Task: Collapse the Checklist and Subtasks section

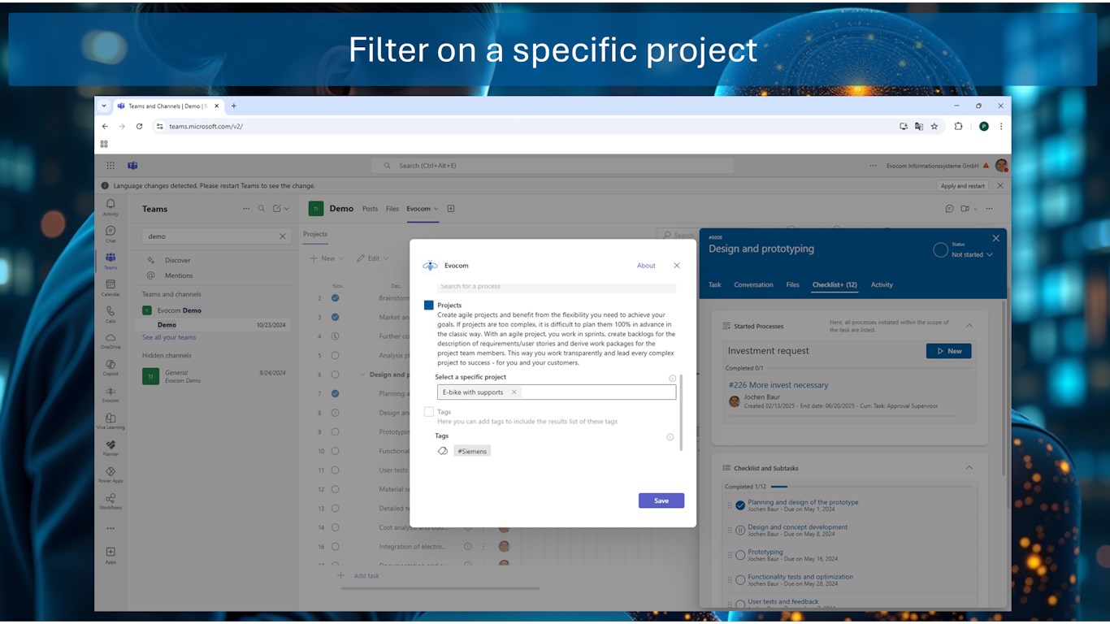Action: click(969, 468)
